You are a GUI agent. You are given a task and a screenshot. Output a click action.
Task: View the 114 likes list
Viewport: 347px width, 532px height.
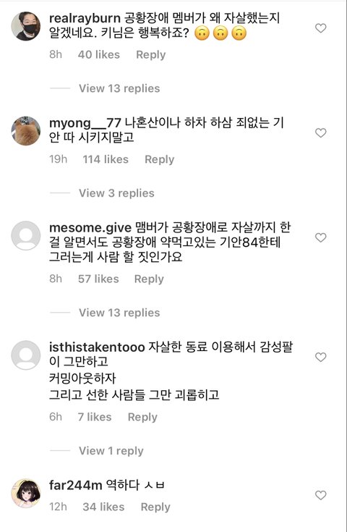[x=106, y=159]
